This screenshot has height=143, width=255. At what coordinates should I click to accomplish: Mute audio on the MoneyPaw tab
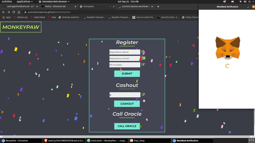pos(110,7)
